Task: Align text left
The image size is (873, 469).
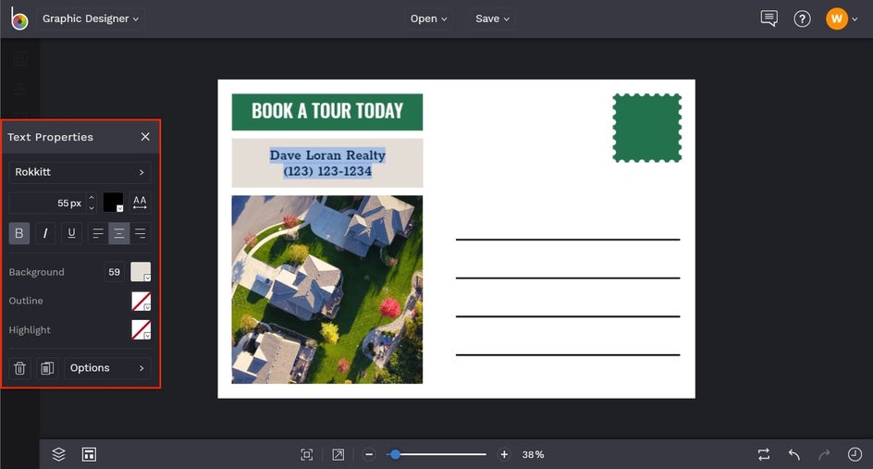Action: 98,233
